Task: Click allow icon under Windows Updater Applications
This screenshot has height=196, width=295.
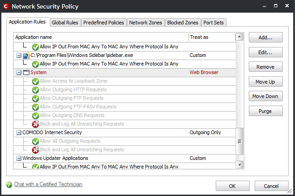Action: click(35, 166)
